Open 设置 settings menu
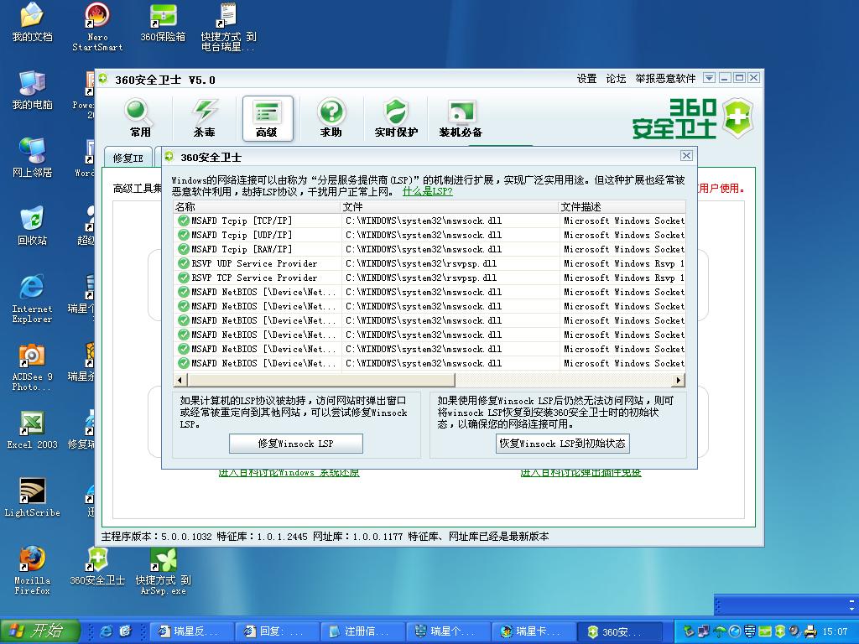This screenshot has height=644, width=859. pos(586,79)
